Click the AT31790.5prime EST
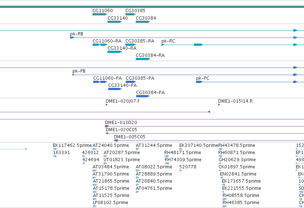Image resolution: width=304 pixels, height=208 pixels. (x=94, y=178)
